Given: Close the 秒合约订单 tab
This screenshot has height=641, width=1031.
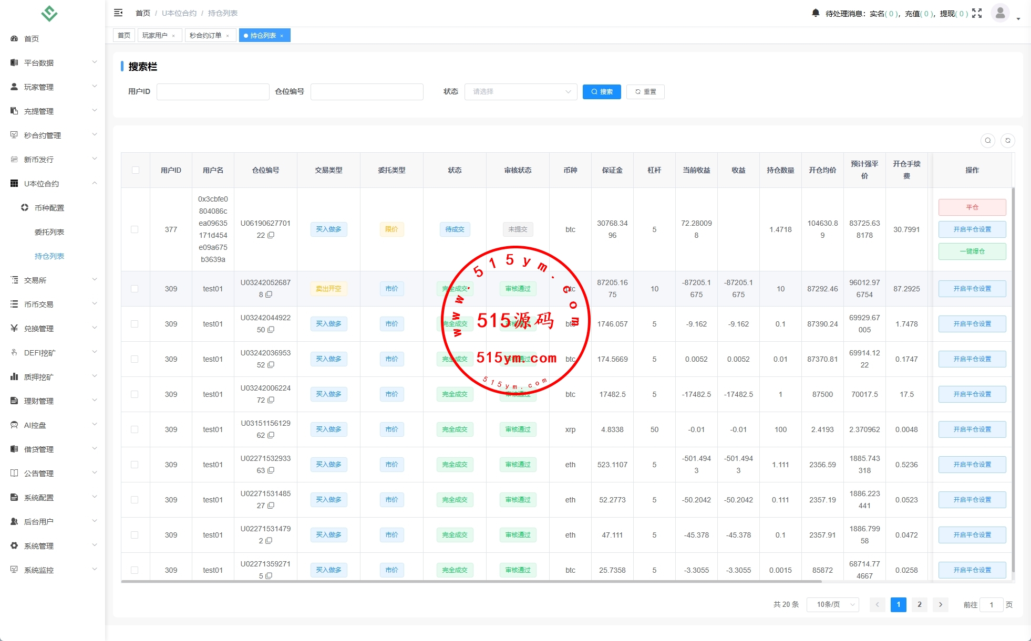Looking at the screenshot, I should pyautogui.click(x=228, y=36).
